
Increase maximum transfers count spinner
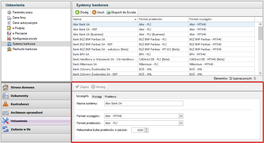(x=147, y=129)
